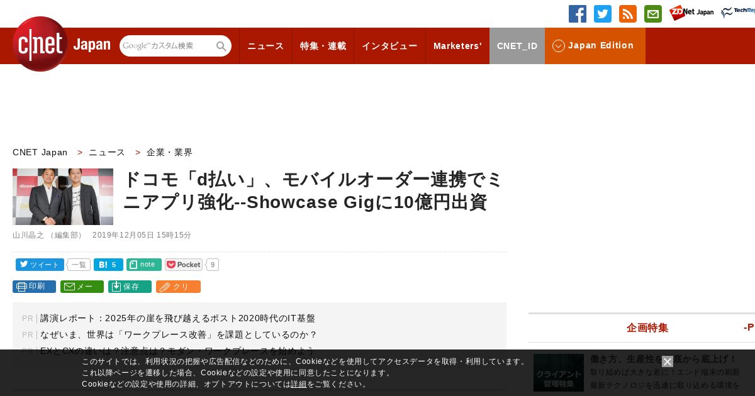Open the Facebook page icon

tap(578, 14)
